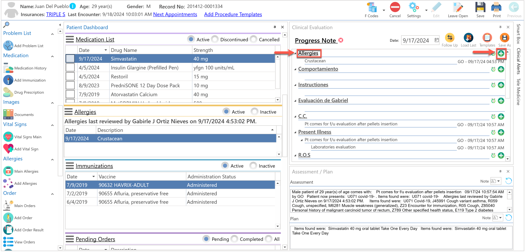Collapse the Problem List sidebar section
The width and height of the screenshot is (525, 252).
pos(52,34)
